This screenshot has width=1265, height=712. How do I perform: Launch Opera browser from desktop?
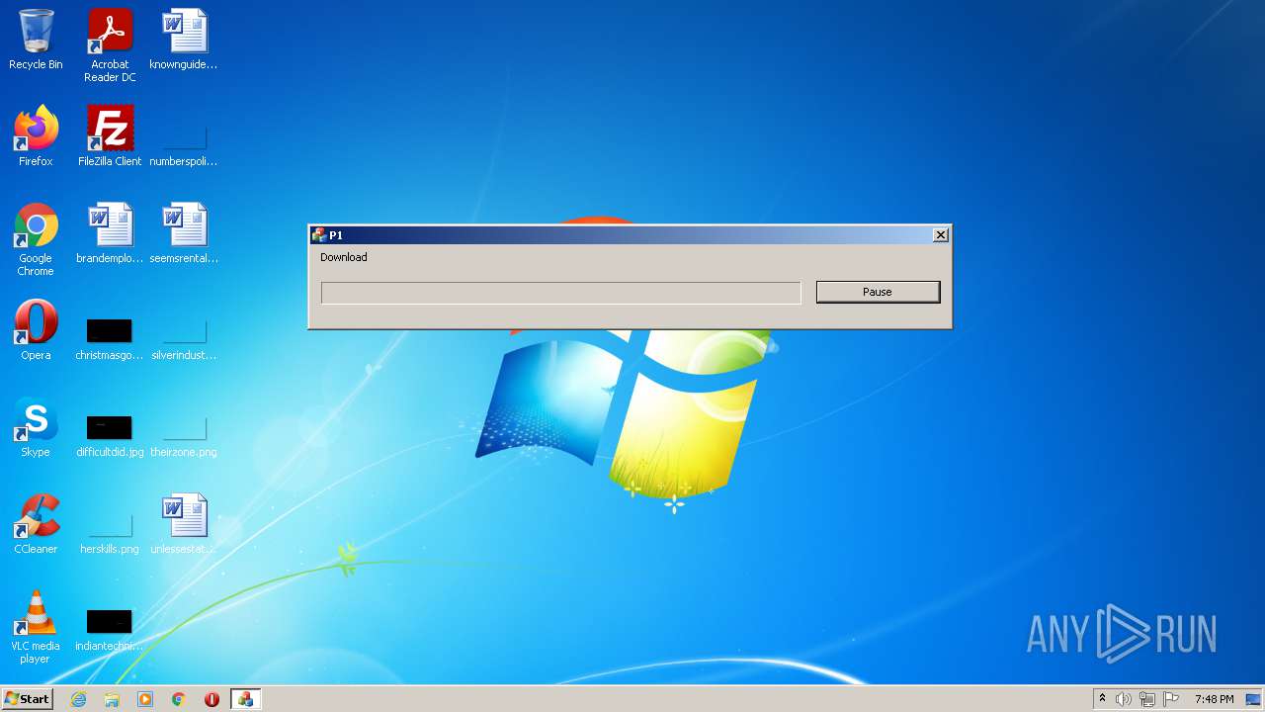coord(36,330)
